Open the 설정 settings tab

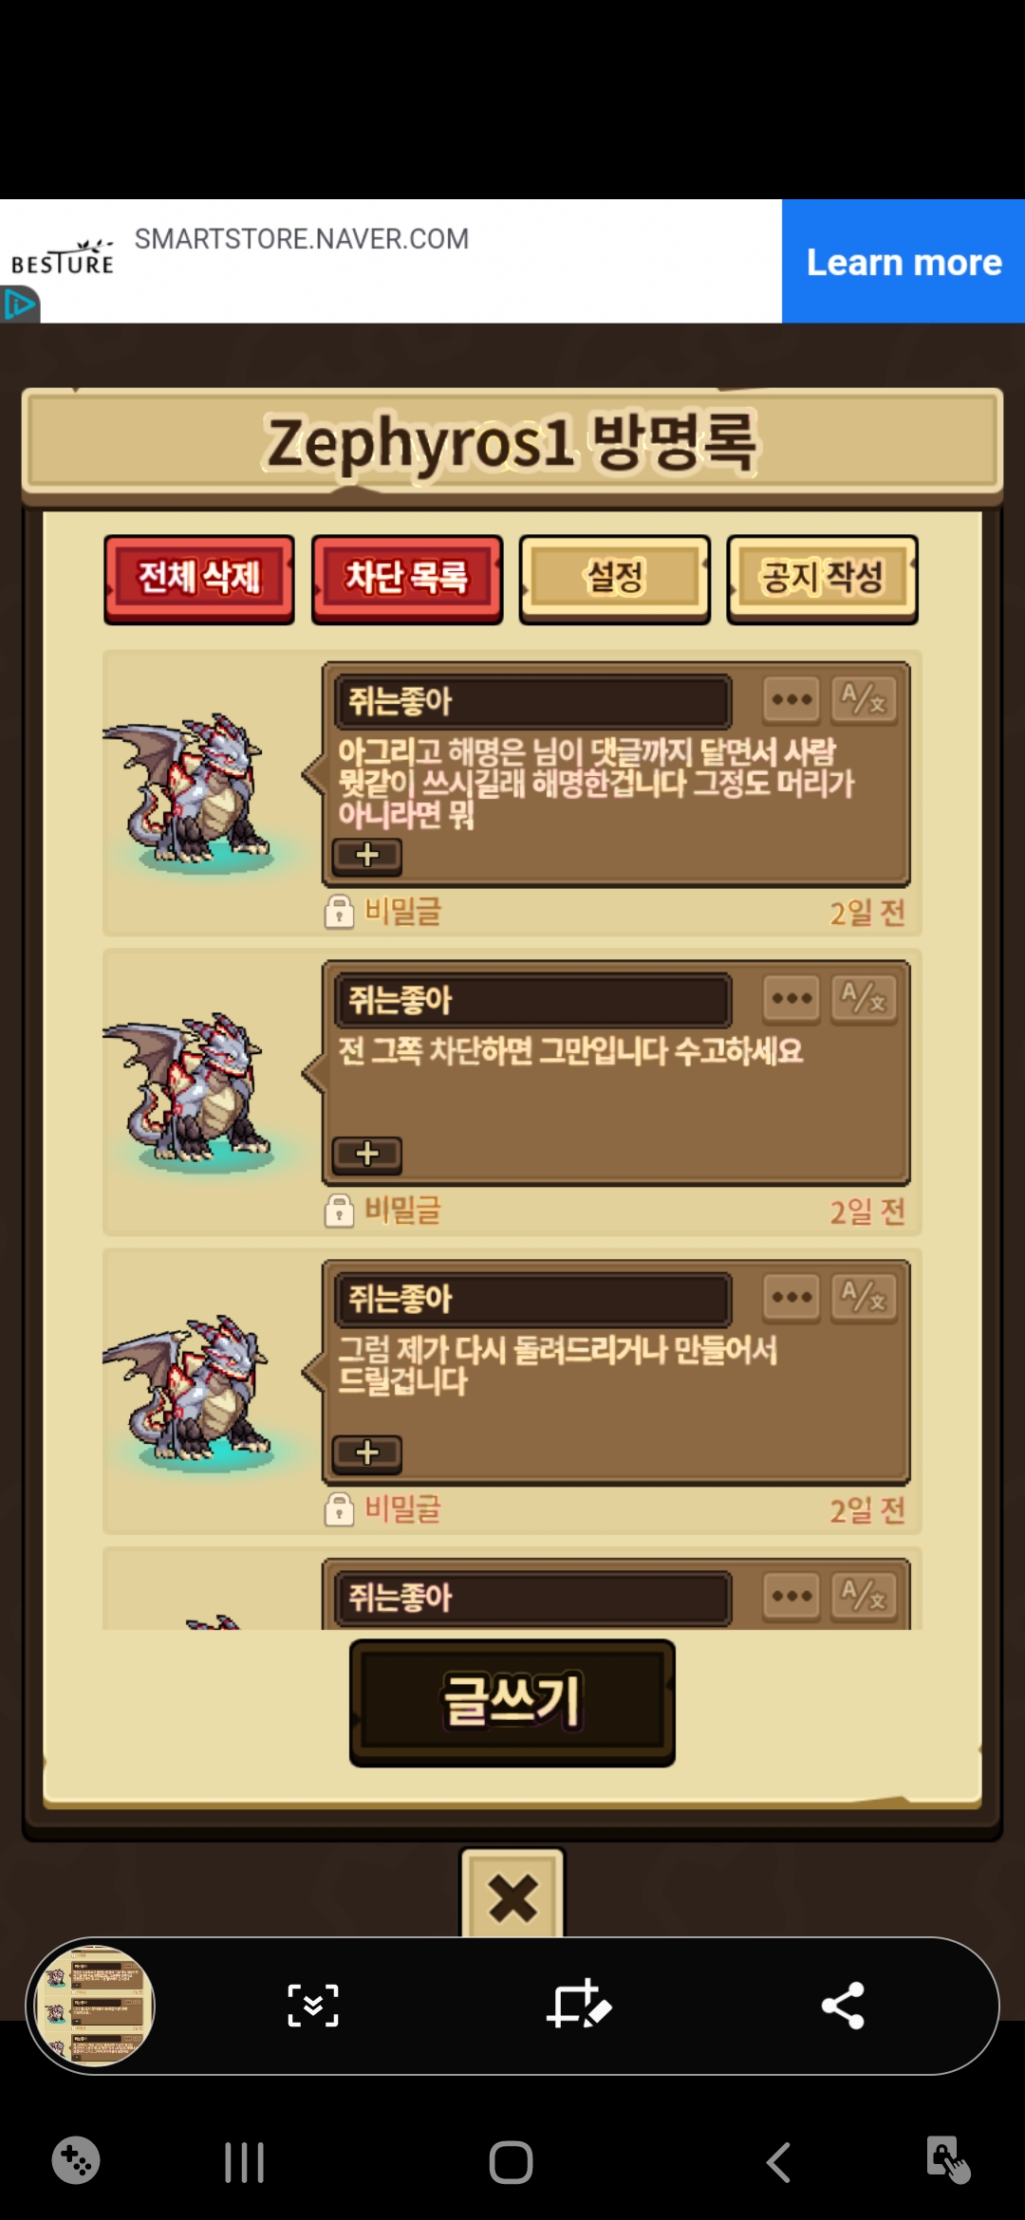[x=615, y=579]
